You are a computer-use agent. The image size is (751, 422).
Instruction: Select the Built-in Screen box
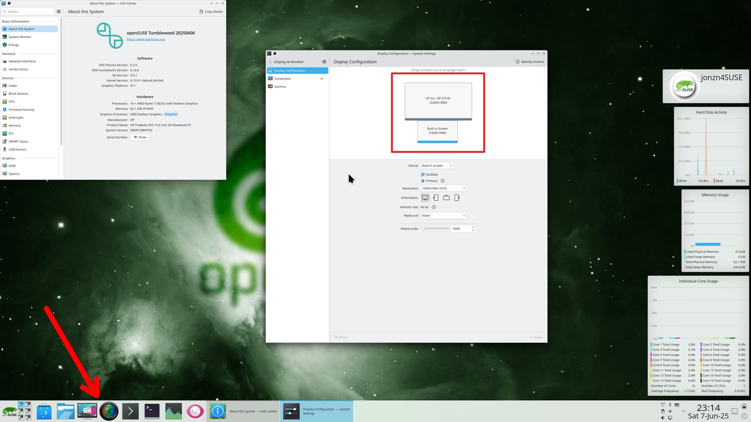pos(437,132)
